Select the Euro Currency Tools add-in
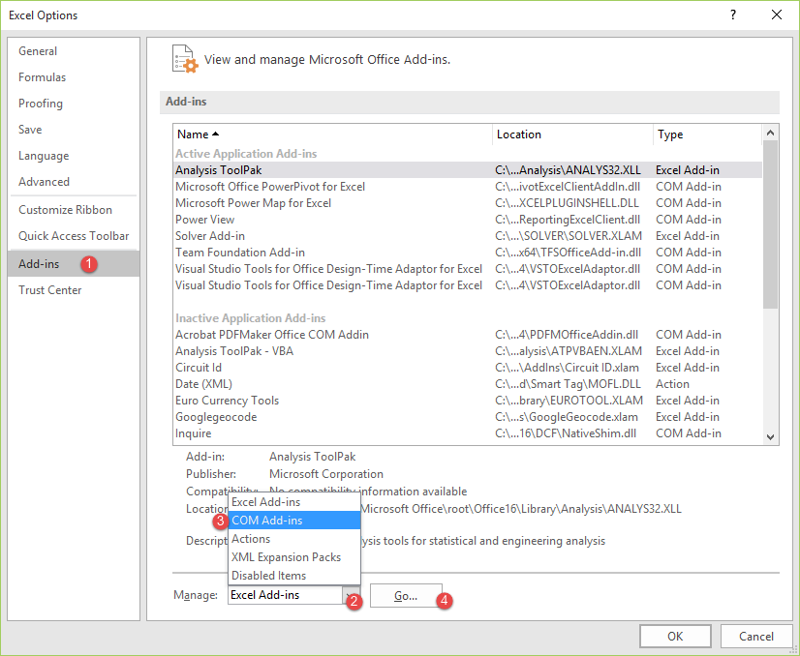This screenshot has width=800, height=656. (291, 400)
